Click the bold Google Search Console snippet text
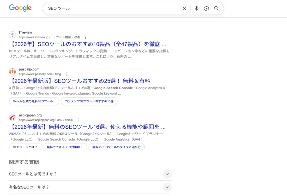Viewport: 287px width, 196px height. coord(113,88)
